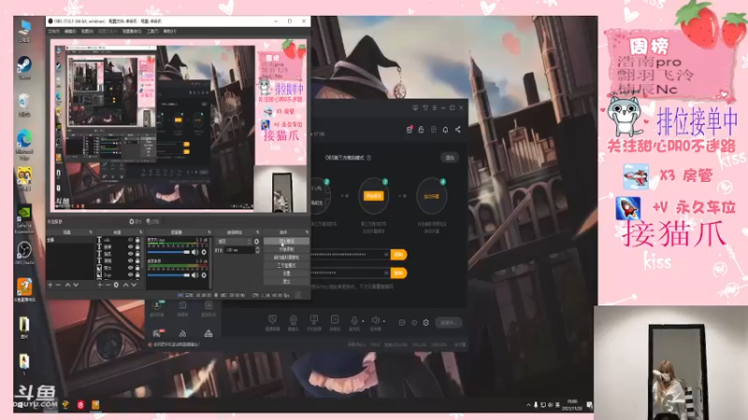Toggle the eye icon of the second source row
Viewport: 748px width, 420px height.
click(130, 246)
